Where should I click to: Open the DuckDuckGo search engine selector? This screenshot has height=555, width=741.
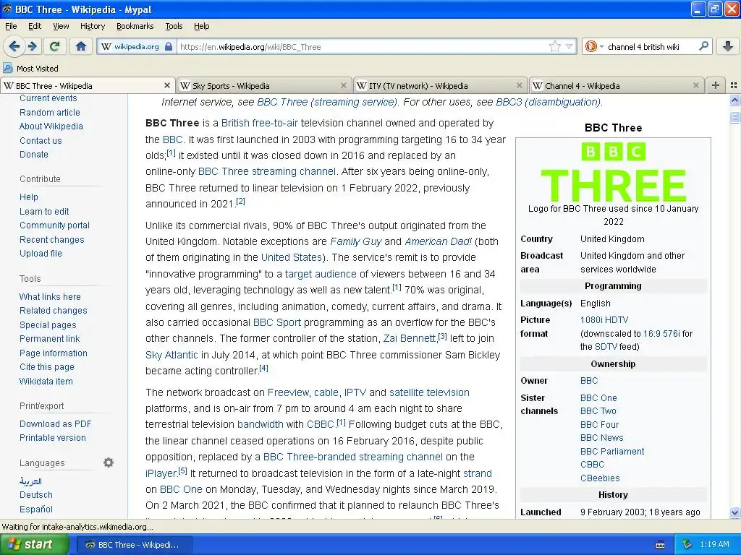(x=594, y=47)
